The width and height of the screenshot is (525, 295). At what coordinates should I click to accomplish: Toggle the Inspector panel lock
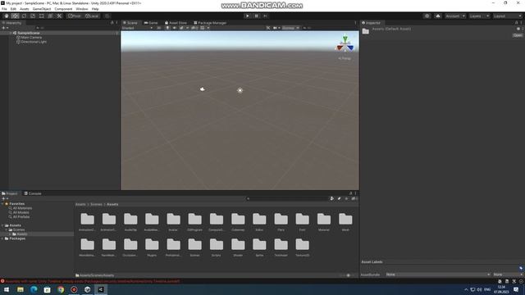tap(516, 23)
